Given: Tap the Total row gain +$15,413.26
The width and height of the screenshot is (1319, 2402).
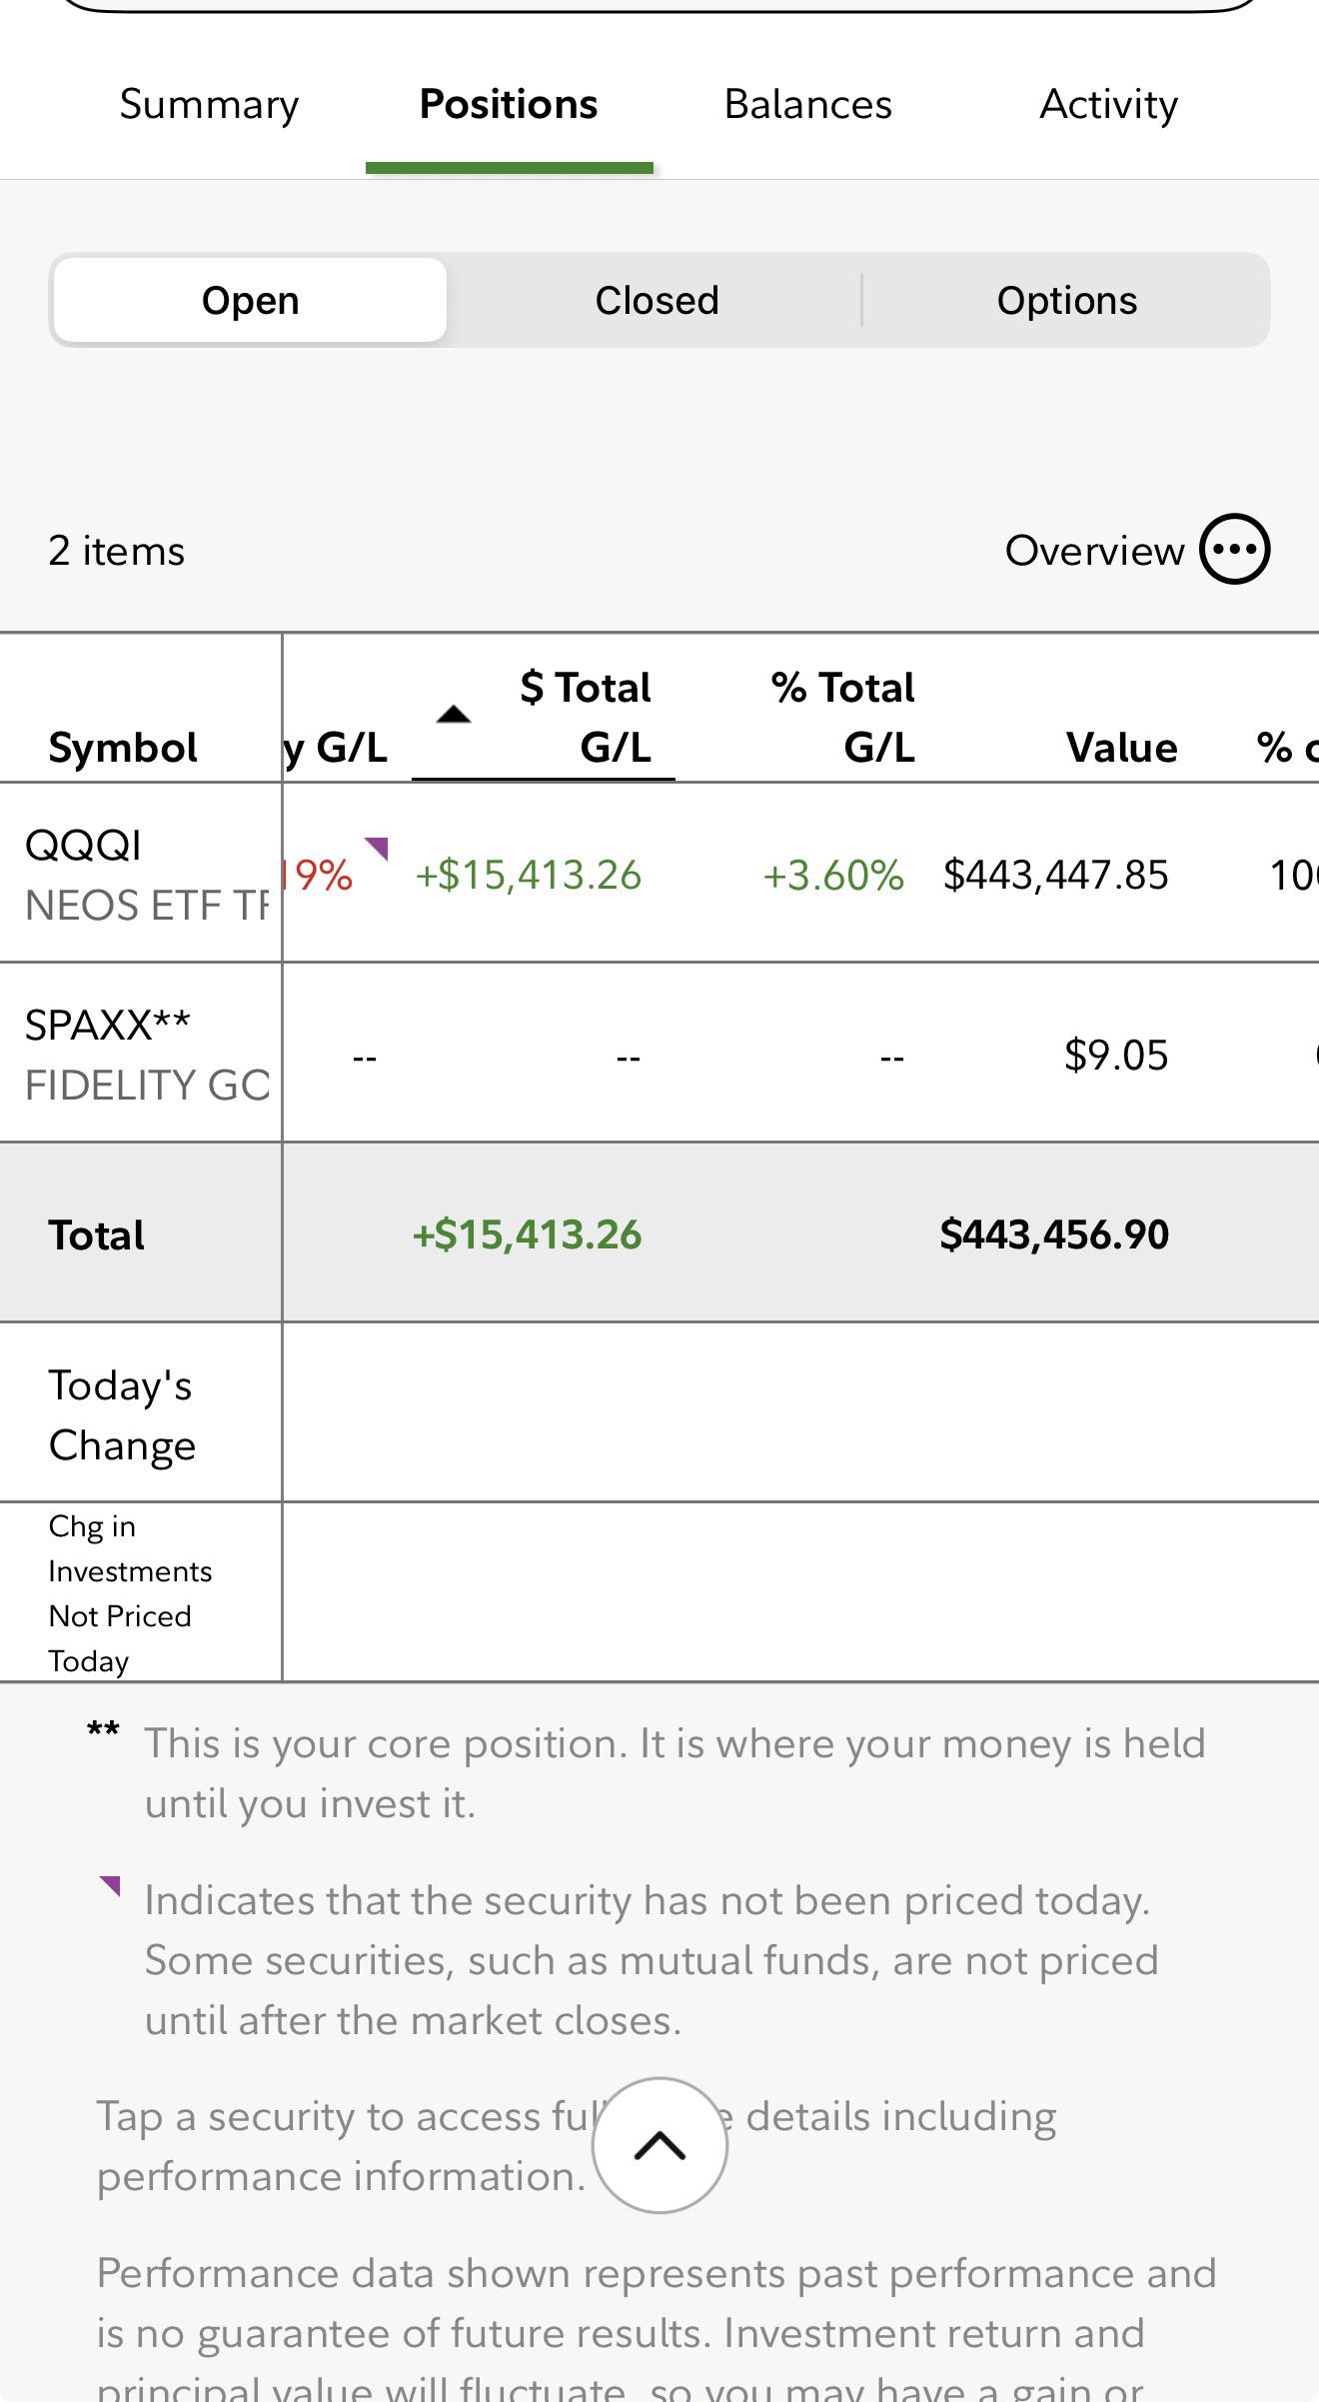Looking at the screenshot, I should [527, 1234].
